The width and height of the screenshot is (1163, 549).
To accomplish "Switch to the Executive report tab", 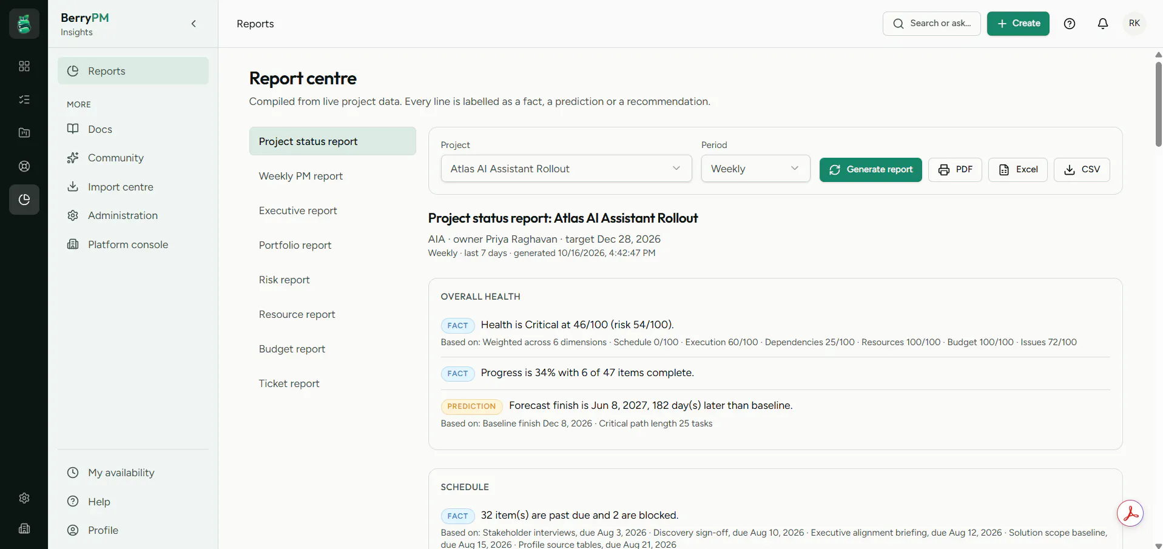I will click(332, 211).
